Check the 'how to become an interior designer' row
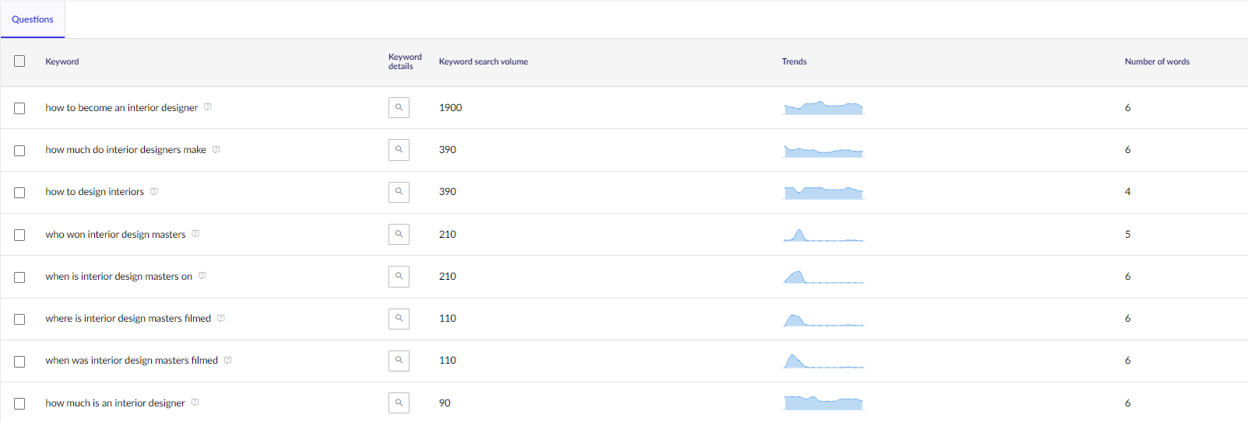 19,108
